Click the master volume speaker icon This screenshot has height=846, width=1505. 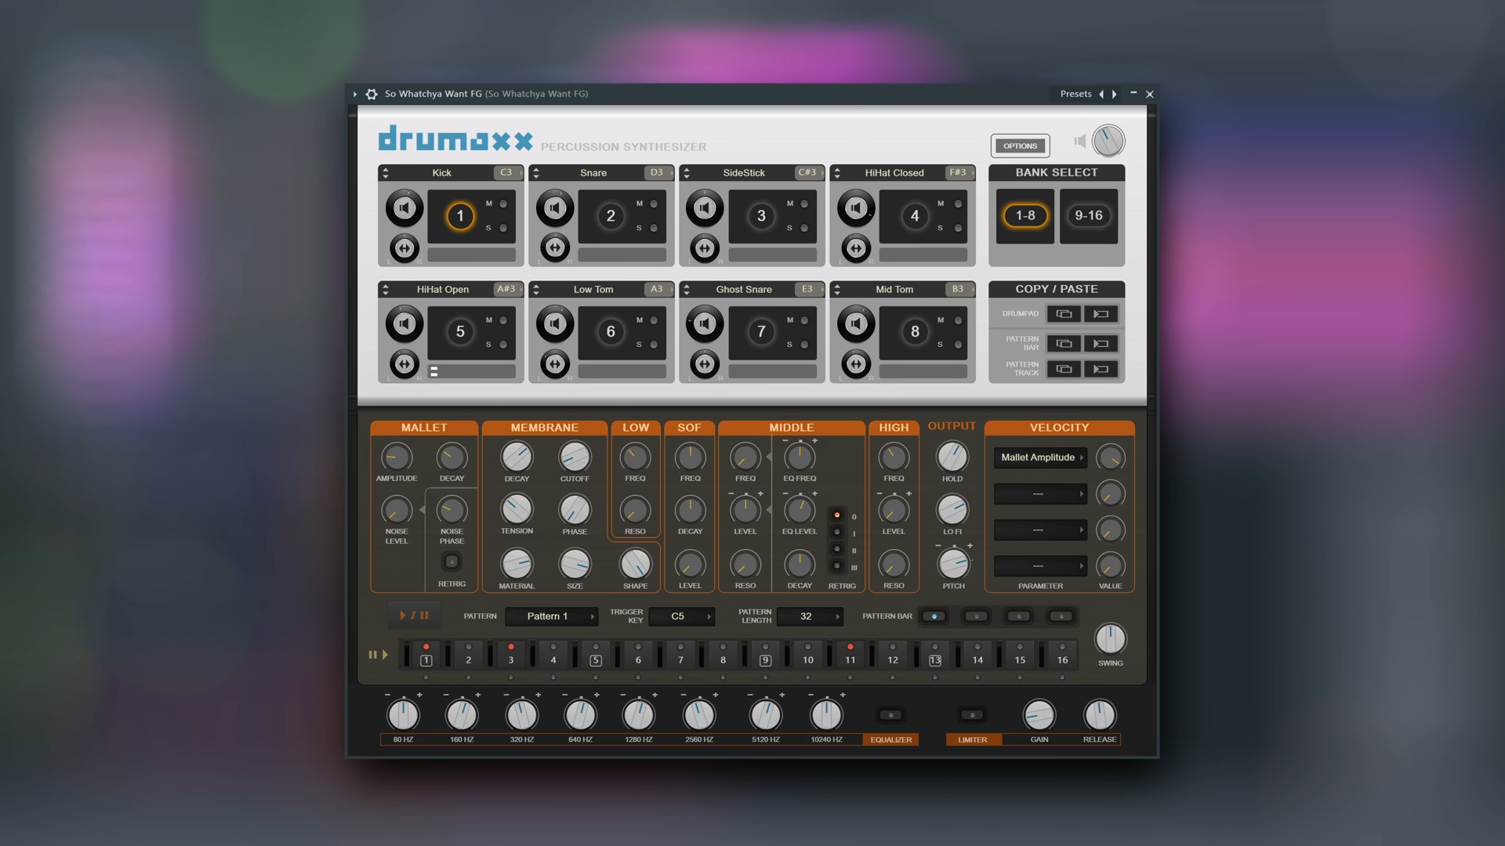click(x=1080, y=141)
